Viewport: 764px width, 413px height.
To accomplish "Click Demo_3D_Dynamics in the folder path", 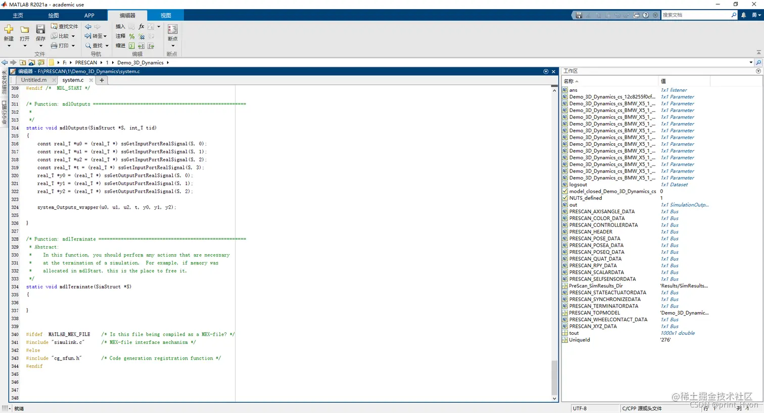I will [140, 63].
